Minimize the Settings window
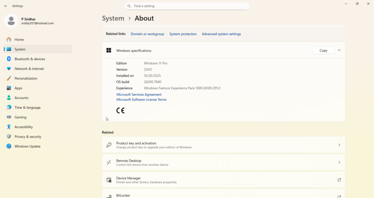Image resolution: width=374 pixels, height=198 pixels. tap(346, 4)
